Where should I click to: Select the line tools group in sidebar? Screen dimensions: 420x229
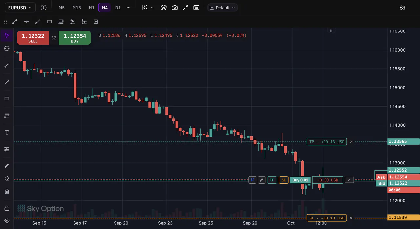point(7,65)
